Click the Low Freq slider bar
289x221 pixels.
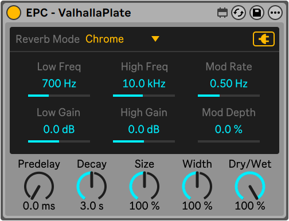[x=59, y=96]
